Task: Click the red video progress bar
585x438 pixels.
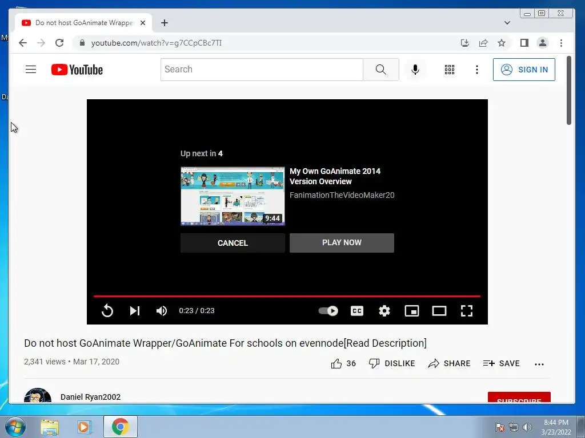Action: coord(287,296)
